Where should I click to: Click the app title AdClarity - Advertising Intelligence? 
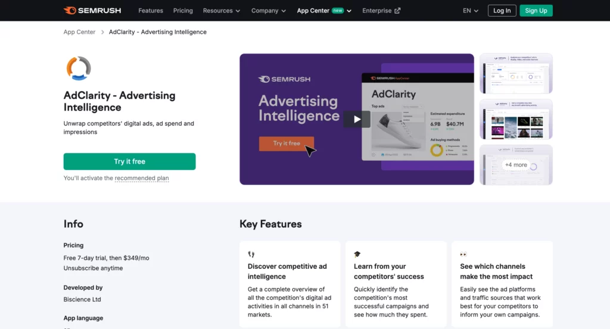click(119, 101)
